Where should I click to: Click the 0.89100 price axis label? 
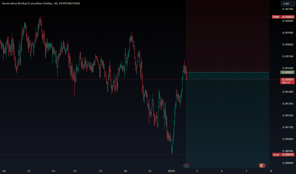(288, 127)
